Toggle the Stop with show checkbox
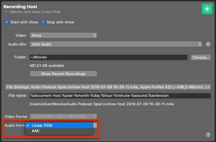 (43, 22)
